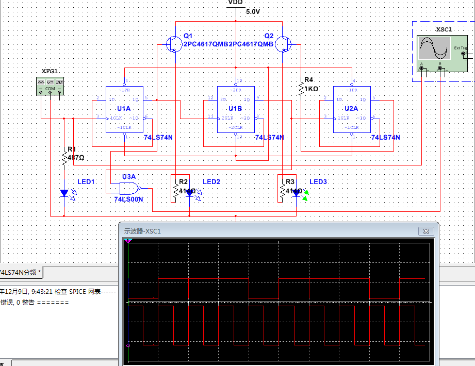Click the U2A 74LS74N symbol
This screenshot has height=366, width=475.
(x=352, y=109)
